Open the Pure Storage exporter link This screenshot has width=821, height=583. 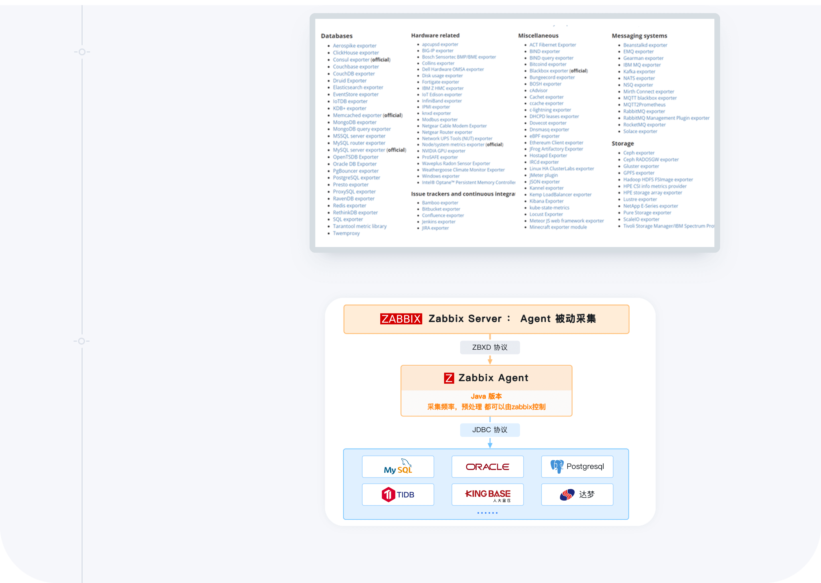(x=647, y=213)
